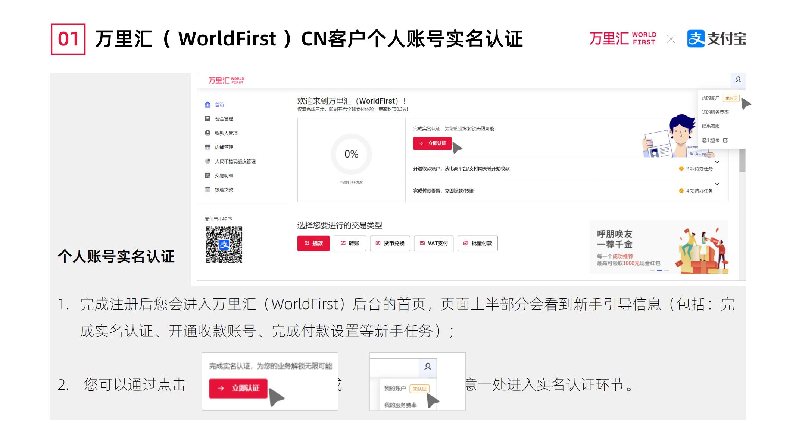Image resolution: width=796 pixels, height=447 pixels.
Task: Click the orange icon beside 4 项待办任务
Action: tap(681, 191)
